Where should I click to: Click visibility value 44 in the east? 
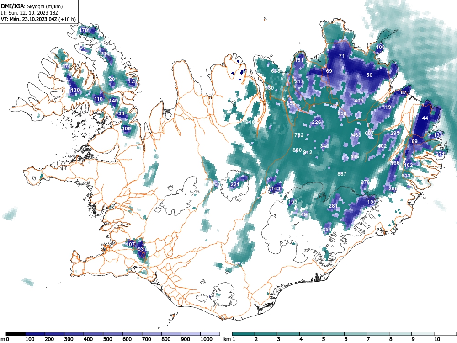click(425, 118)
